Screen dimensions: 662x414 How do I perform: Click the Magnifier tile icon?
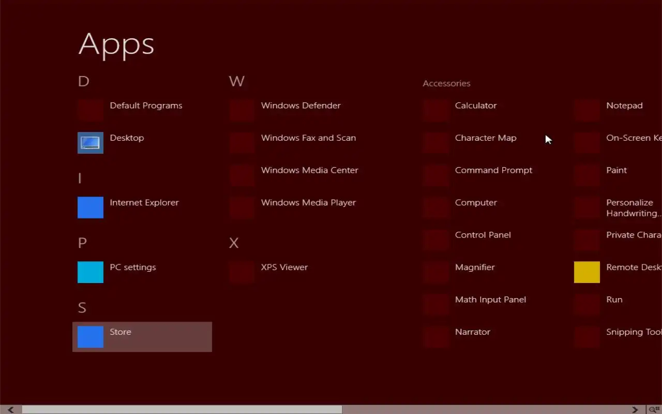[x=435, y=272]
